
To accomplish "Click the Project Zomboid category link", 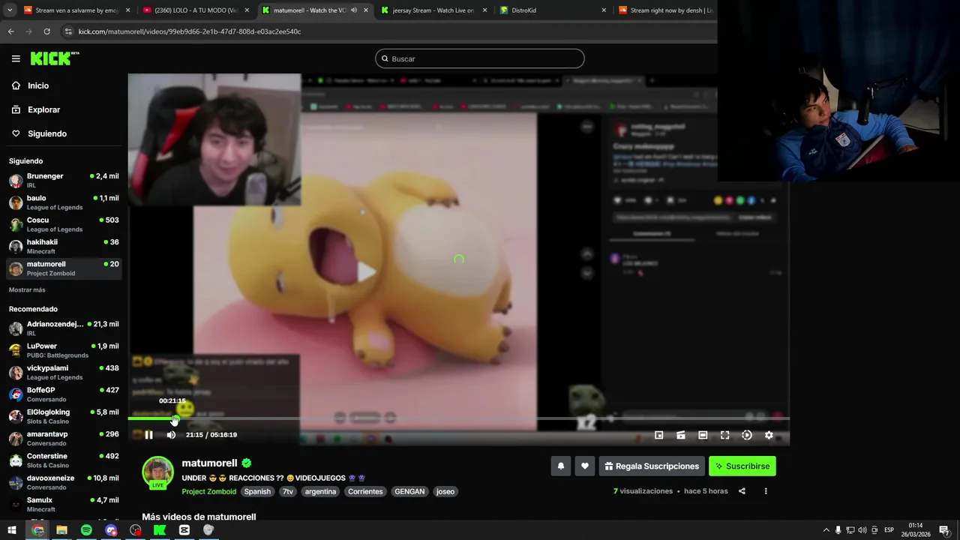I will coord(209,491).
